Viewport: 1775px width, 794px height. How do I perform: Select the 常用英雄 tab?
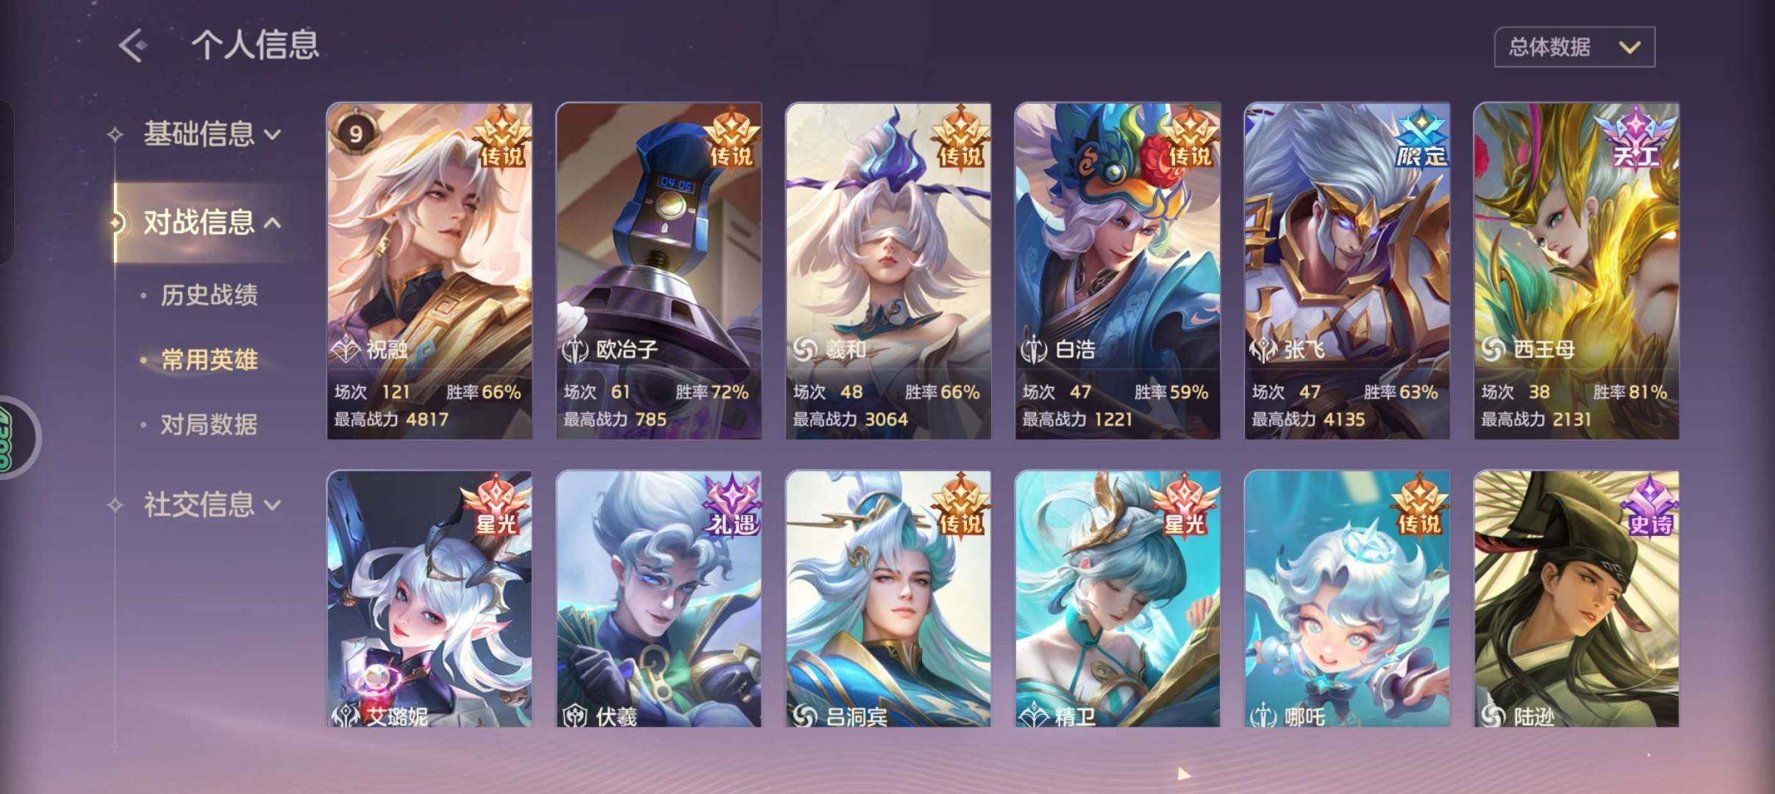[x=209, y=360]
